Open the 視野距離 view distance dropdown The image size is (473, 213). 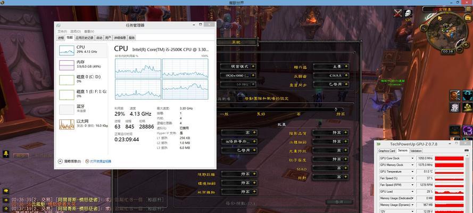(239, 174)
